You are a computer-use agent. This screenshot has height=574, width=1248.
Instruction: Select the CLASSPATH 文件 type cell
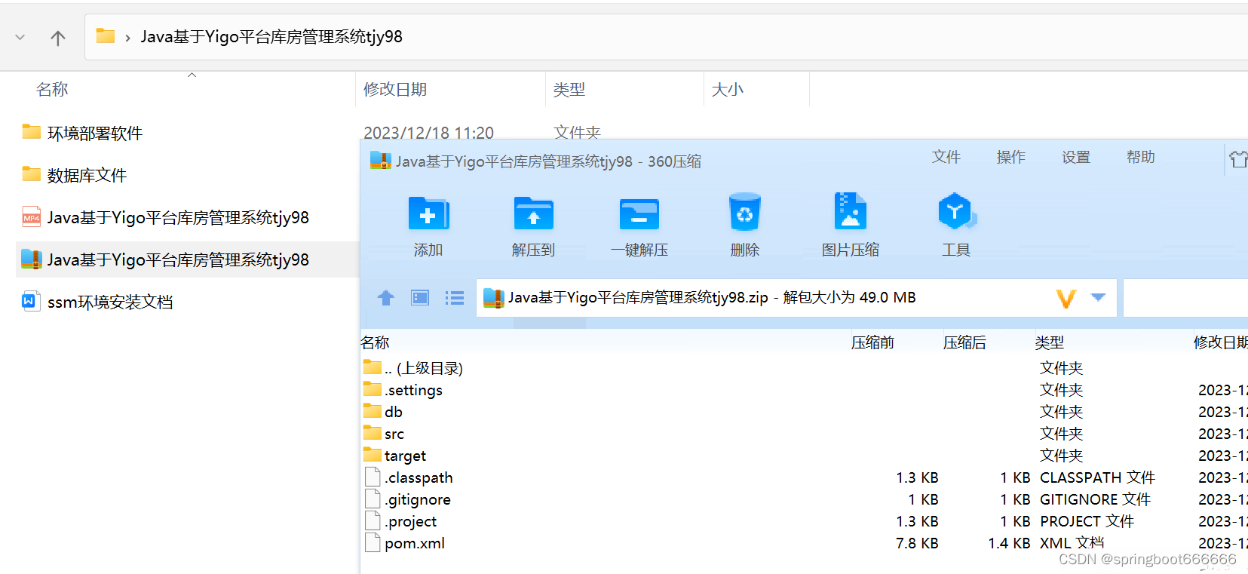click(1097, 477)
